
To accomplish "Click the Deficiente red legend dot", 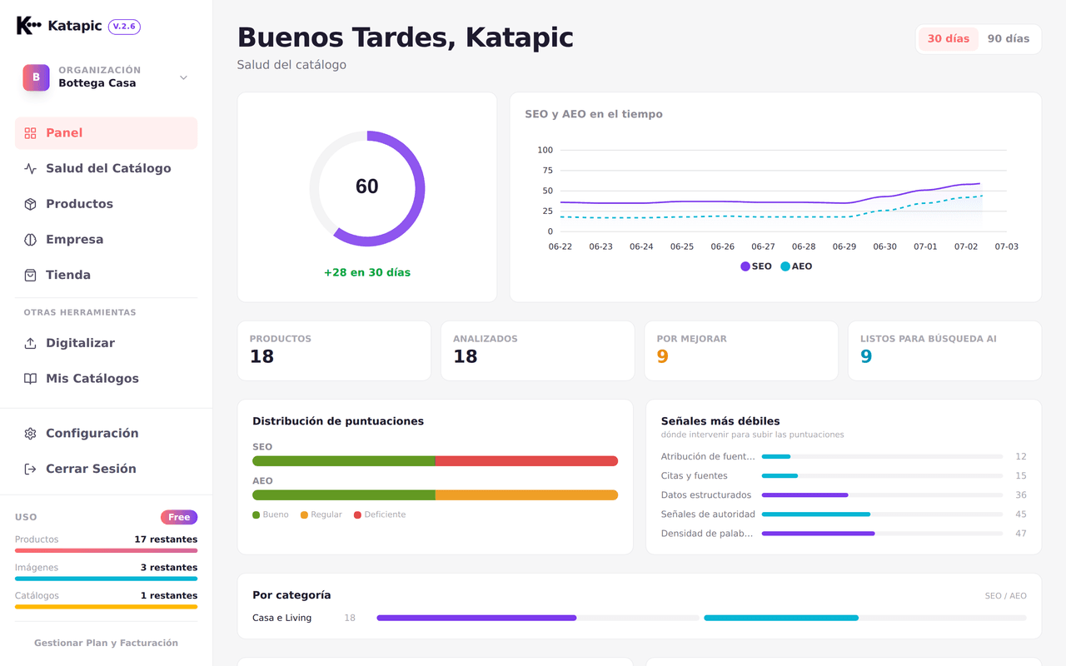I will [x=358, y=515].
